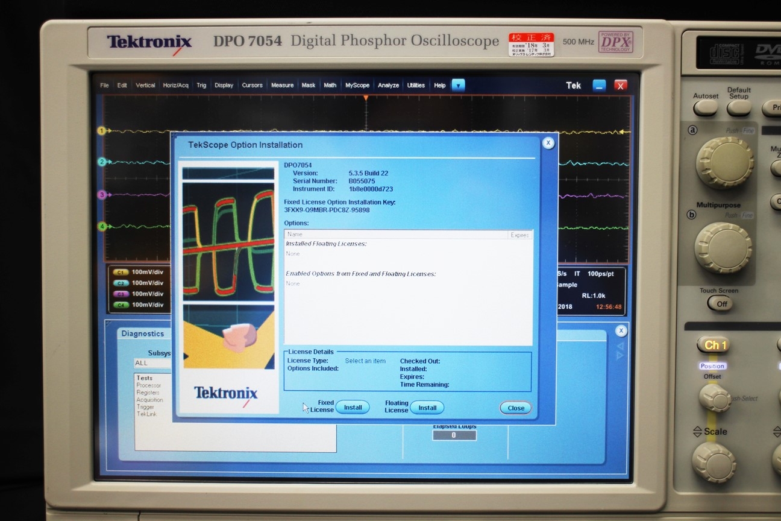Click the Name column header in Options
Viewport: 781px width, 521px height.
tap(396, 235)
